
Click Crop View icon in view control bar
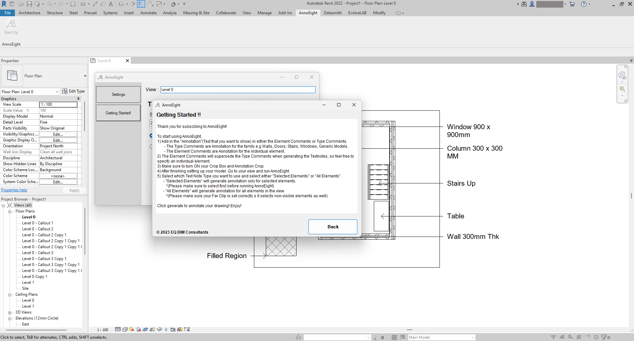pos(145,329)
